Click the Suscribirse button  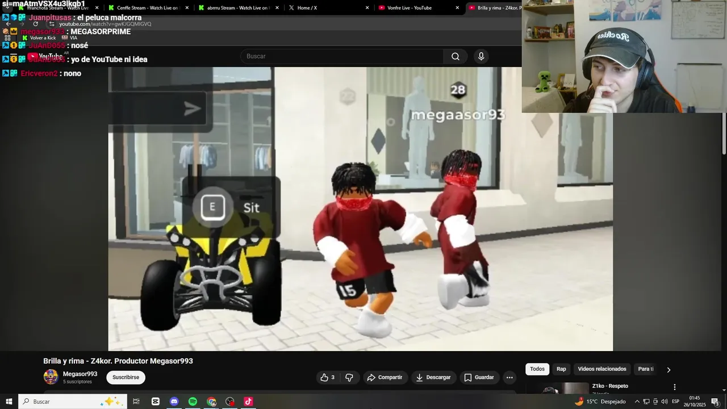click(x=126, y=377)
